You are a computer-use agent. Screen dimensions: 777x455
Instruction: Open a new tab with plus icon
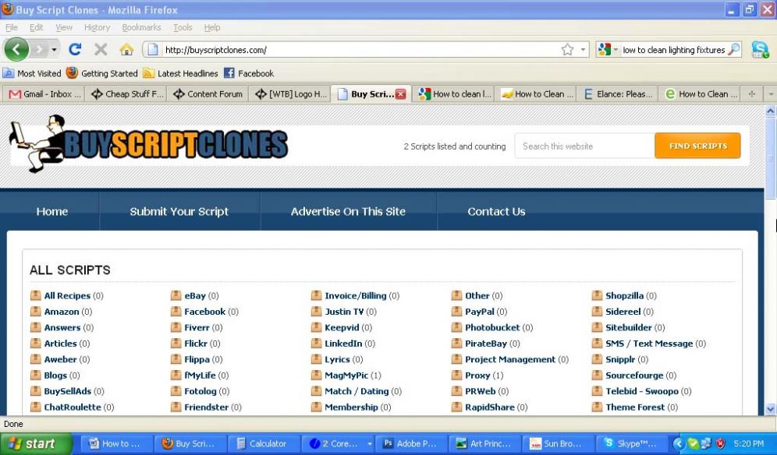point(752,94)
